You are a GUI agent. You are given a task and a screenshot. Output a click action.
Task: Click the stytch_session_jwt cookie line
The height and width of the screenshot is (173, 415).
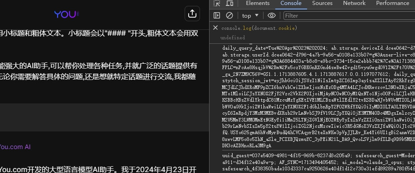pyautogui.click(x=319, y=81)
